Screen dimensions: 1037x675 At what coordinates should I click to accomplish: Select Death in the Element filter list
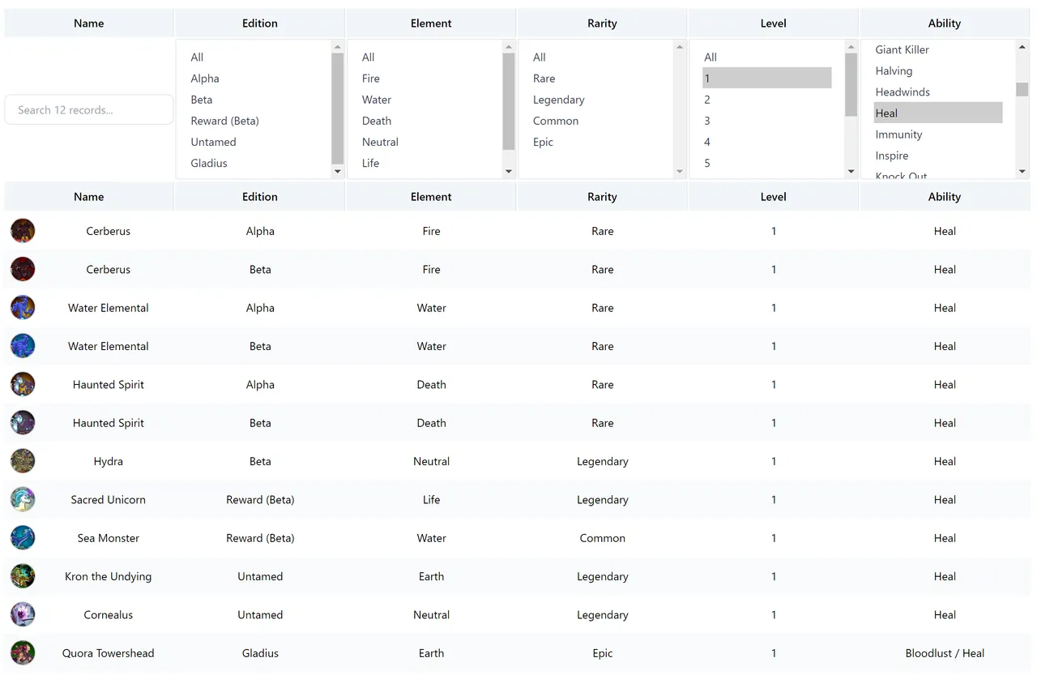point(426,121)
